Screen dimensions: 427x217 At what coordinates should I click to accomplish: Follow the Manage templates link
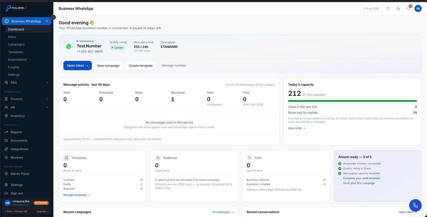tap(77, 195)
